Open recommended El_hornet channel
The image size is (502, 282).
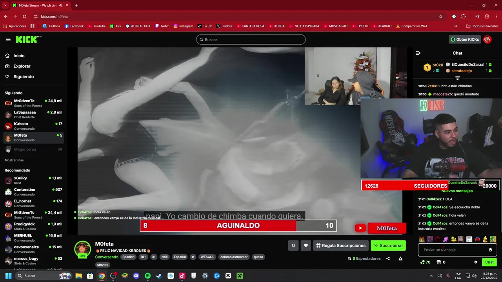tap(33, 203)
